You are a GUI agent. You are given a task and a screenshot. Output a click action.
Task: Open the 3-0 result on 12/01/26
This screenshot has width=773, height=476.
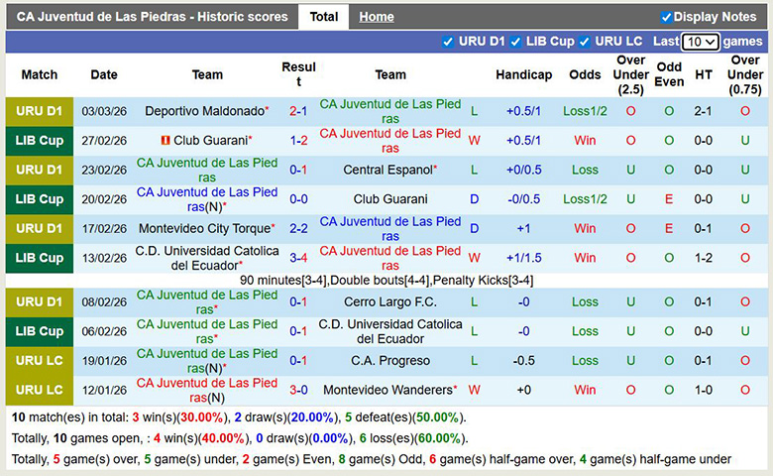pyautogui.click(x=298, y=390)
